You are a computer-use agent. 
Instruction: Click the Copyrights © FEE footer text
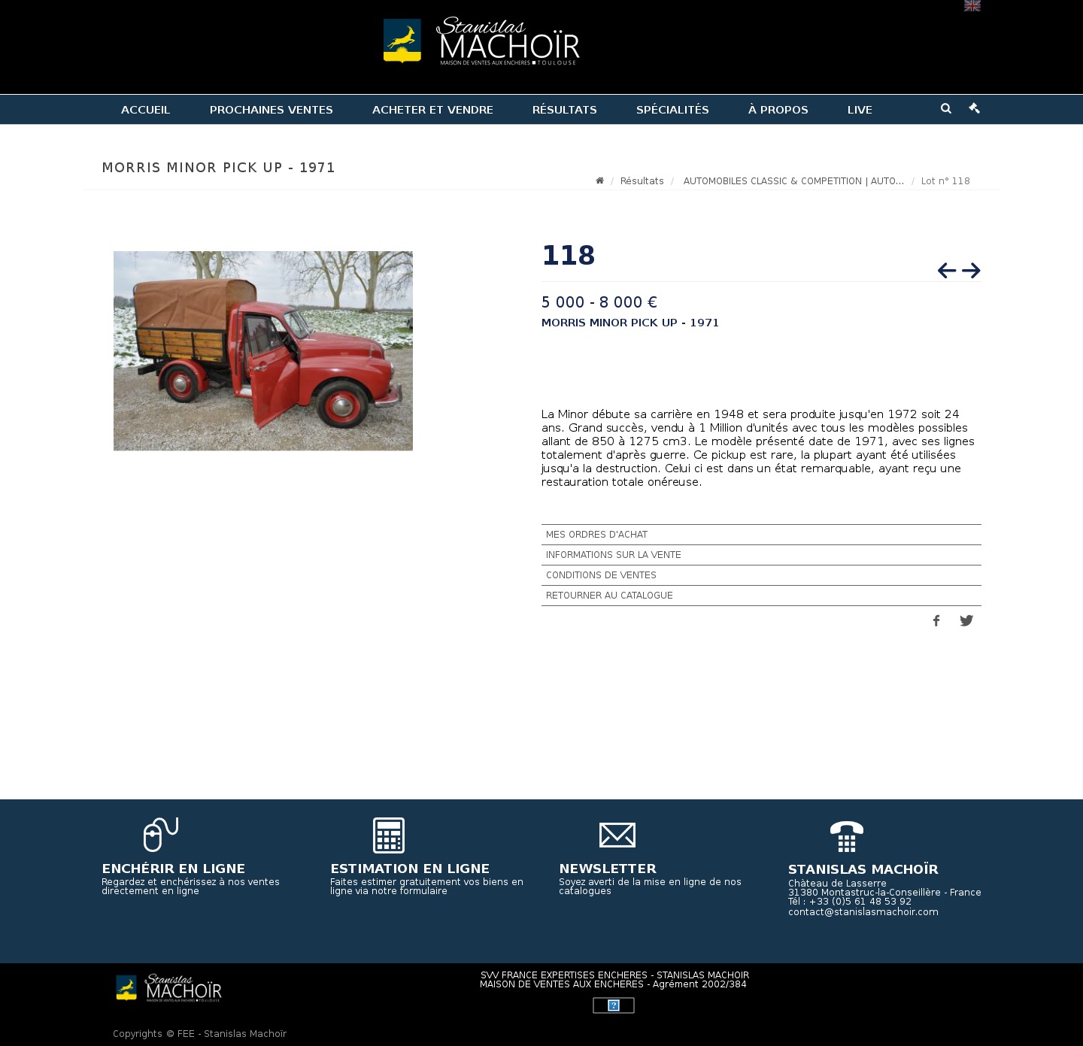(x=199, y=1033)
